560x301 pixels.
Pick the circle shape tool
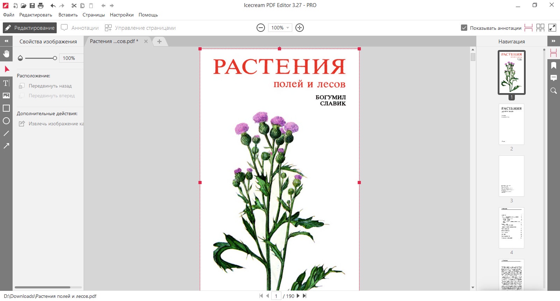[x=6, y=121]
